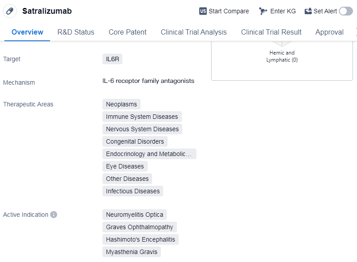
Task: Switch to the Core Patent tab
Action: pos(127,32)
